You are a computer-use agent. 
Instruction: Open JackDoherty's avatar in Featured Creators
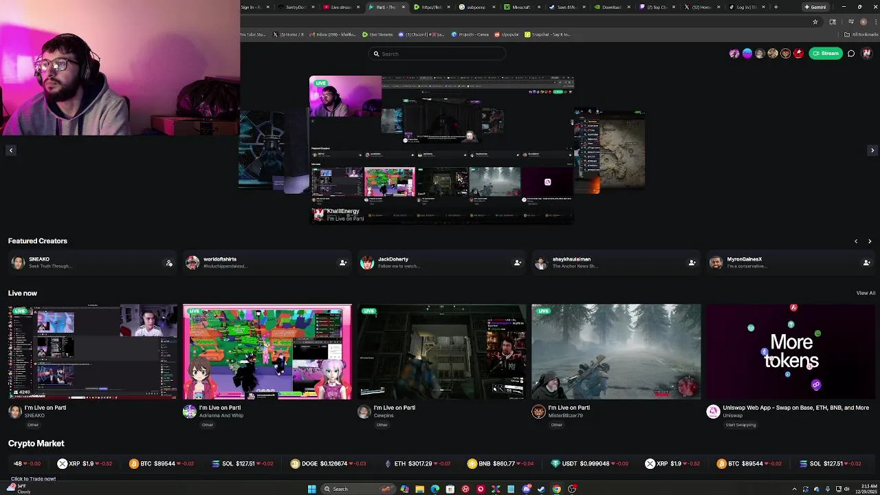tap(367, 263)
